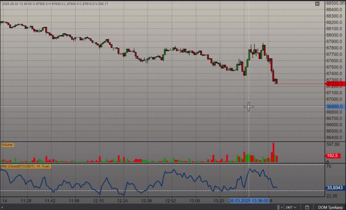This screenshot has width=346, height=210.
Task: Click the last red candle at the current price
Action: click(x=277, y=81)
